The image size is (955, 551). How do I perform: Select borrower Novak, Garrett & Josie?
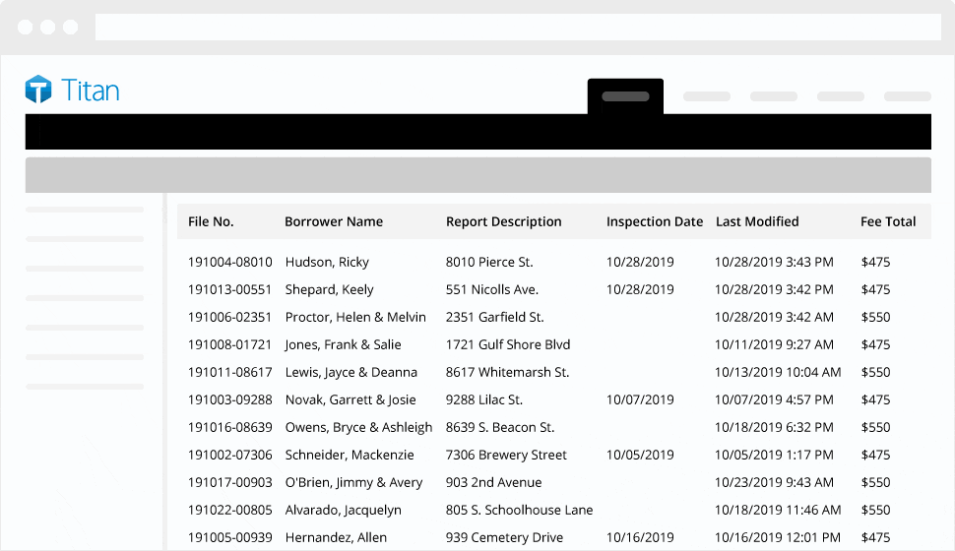click(x=350, y=400)
